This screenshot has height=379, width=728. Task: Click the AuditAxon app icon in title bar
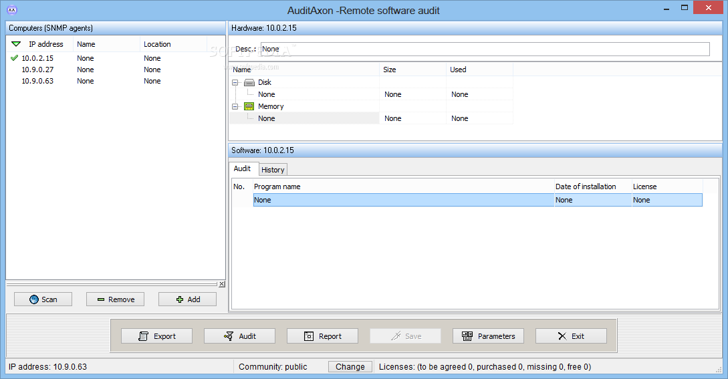pos(13,10)
